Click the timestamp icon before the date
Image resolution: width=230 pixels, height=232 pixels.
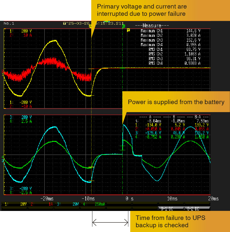click(x=65, y=23)
